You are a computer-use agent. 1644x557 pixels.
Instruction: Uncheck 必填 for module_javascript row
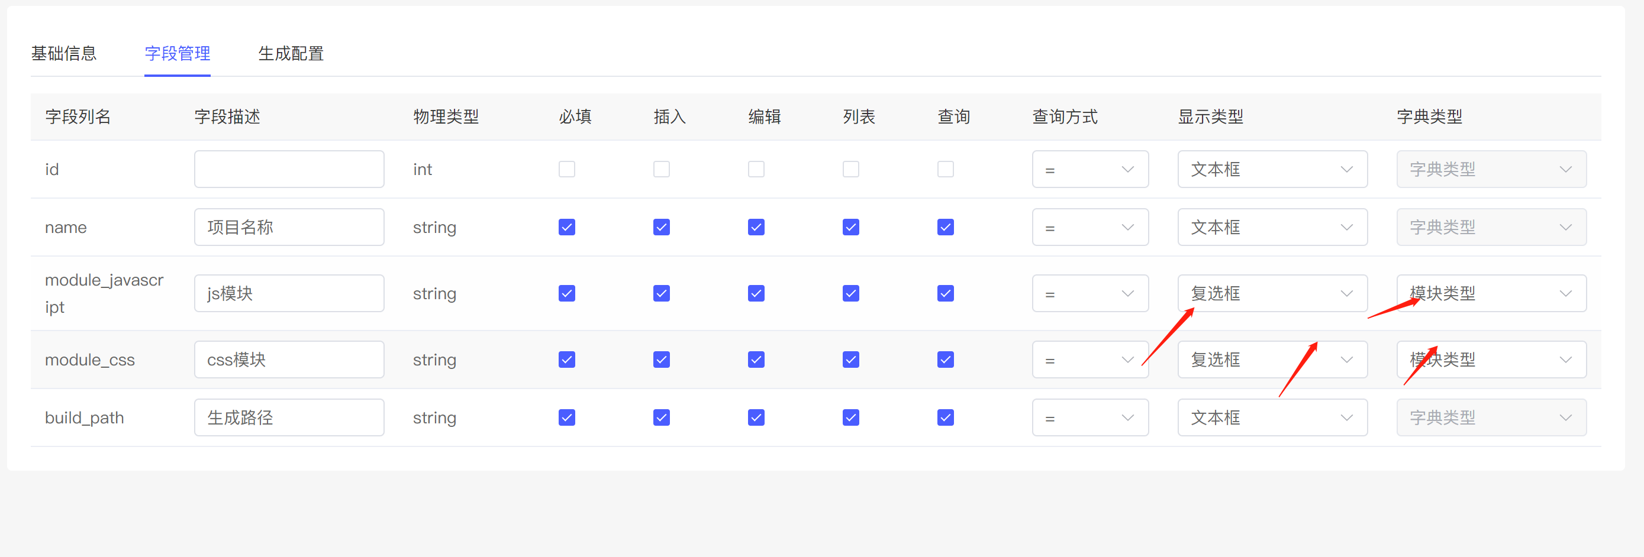tap(567, 293)
